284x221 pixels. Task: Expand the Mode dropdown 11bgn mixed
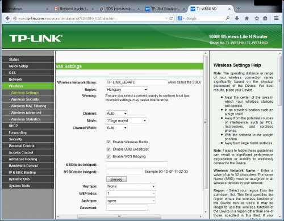pyautogui.click(x=126, y=120)
